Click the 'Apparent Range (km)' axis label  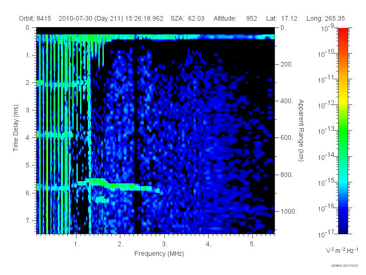click(301, 130)
